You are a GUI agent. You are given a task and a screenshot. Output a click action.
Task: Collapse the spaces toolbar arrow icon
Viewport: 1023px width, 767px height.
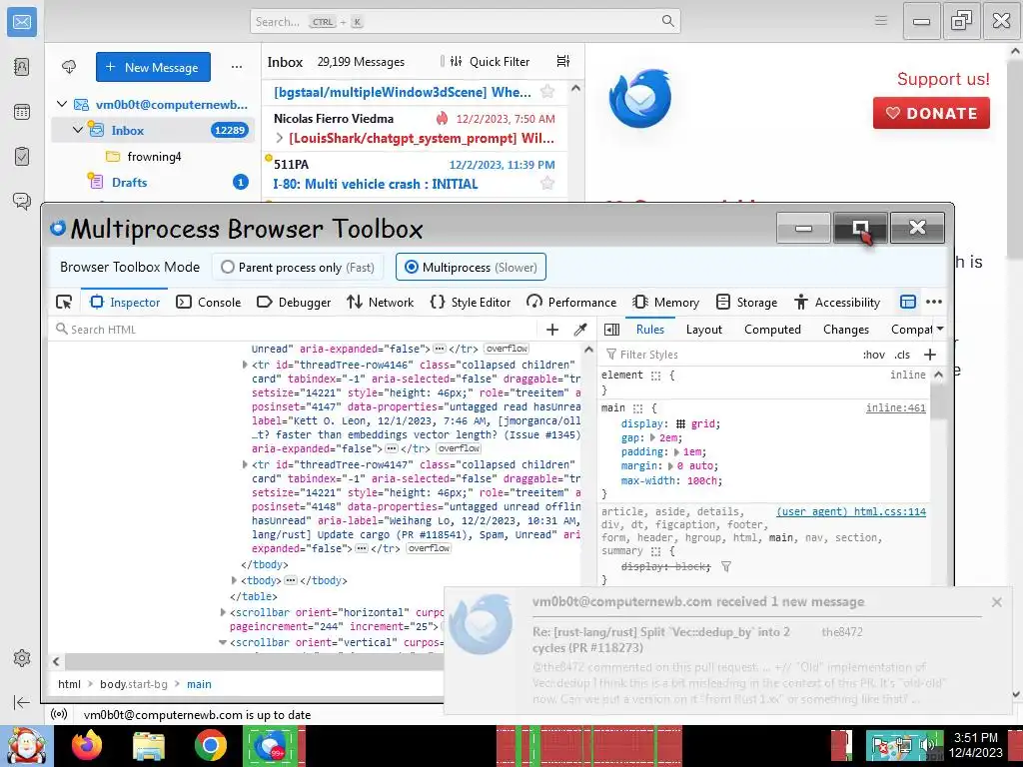point(22,702)
